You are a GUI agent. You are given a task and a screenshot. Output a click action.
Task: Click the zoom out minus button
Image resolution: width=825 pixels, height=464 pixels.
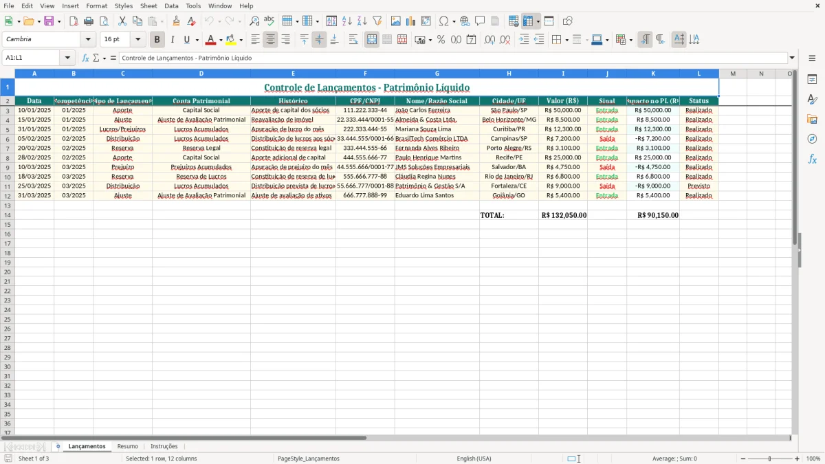tap(742, 459)
